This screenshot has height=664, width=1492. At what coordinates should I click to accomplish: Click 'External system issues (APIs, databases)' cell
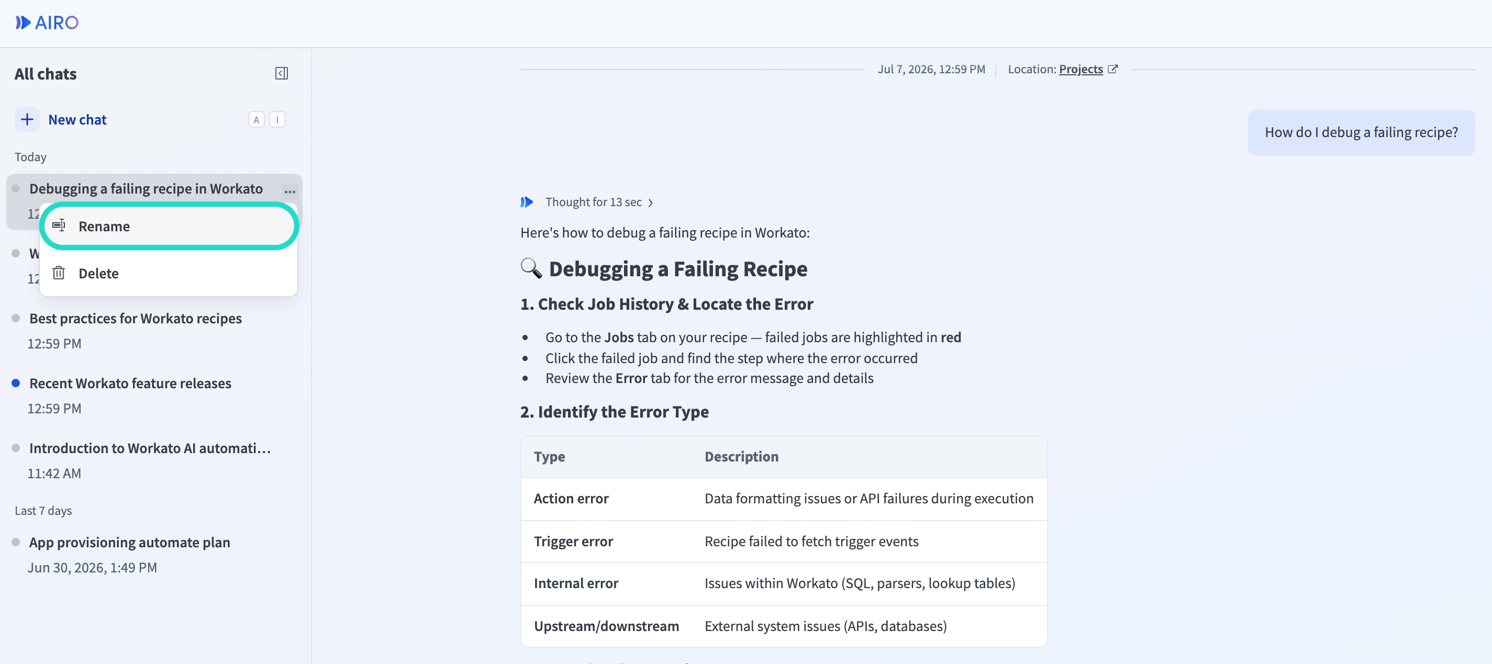pos(826,626)
